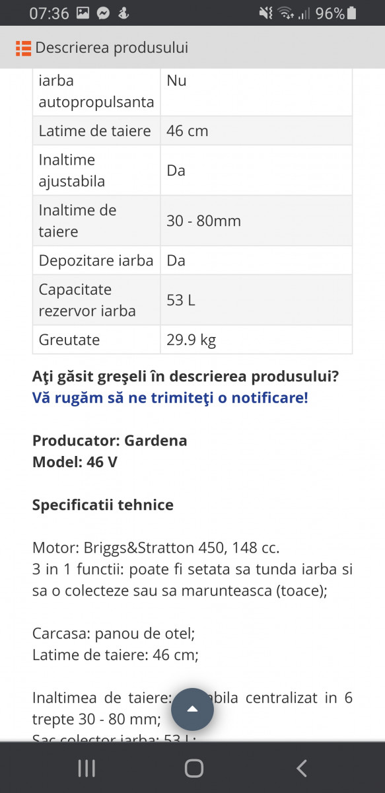Open the 'Vă rugăm să ne trimiteţi o notificare!' link

pos(170,398)
